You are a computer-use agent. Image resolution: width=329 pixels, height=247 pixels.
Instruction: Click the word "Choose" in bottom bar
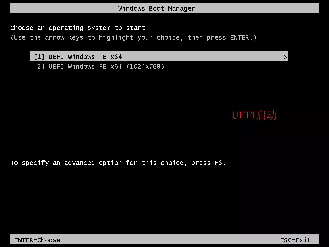49,240
